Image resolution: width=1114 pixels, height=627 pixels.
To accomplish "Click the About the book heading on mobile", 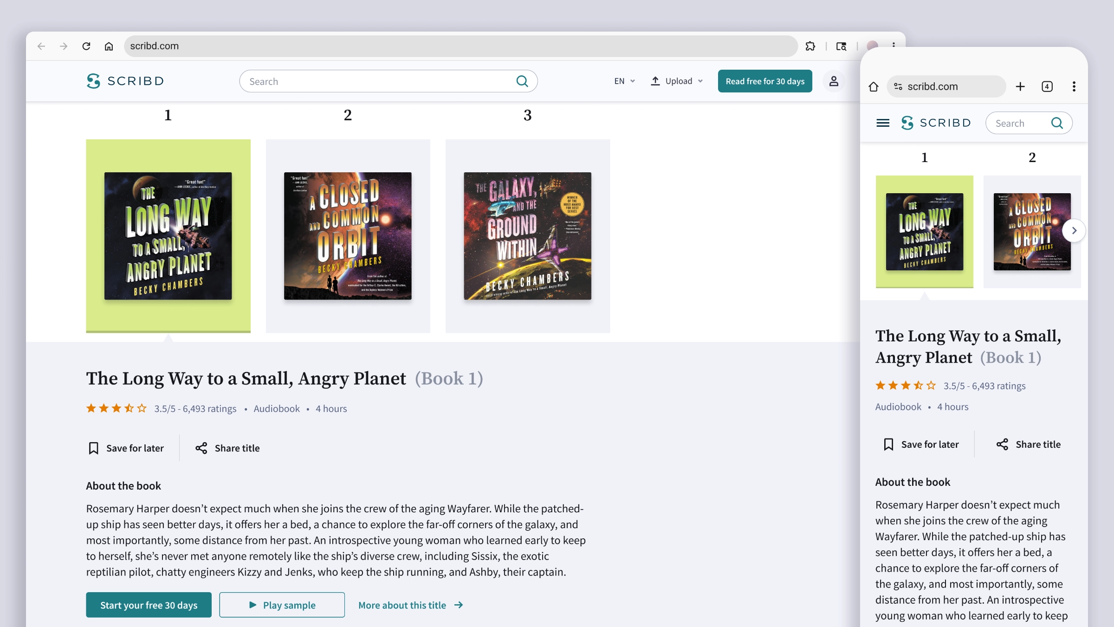I will [x=913, y=482].
